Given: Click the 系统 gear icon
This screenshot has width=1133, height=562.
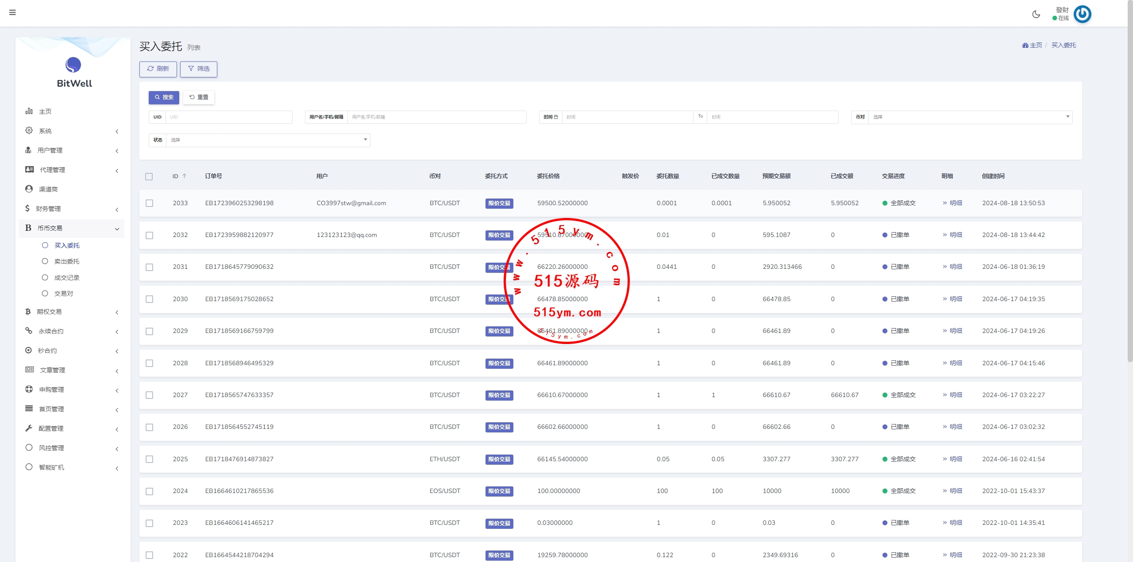Looking at the screenshot, I should [29, 130].
